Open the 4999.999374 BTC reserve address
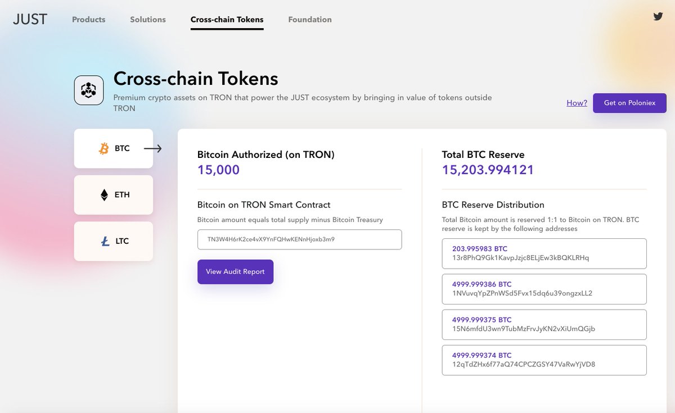Screen dimensions: 675x413 coord(544,360)
